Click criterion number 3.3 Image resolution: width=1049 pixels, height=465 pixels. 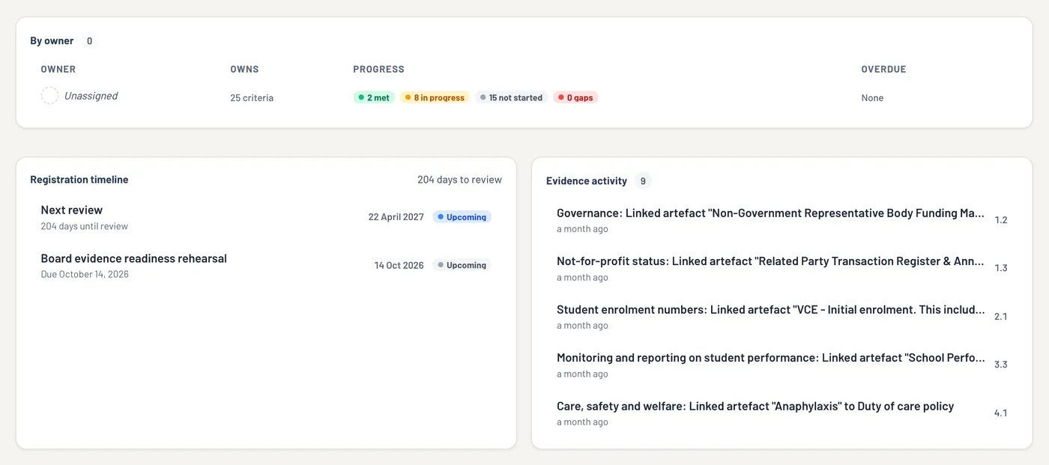coord(1001,365)
